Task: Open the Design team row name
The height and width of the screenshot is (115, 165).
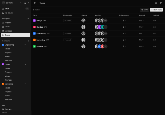Action: pos(39,20)
